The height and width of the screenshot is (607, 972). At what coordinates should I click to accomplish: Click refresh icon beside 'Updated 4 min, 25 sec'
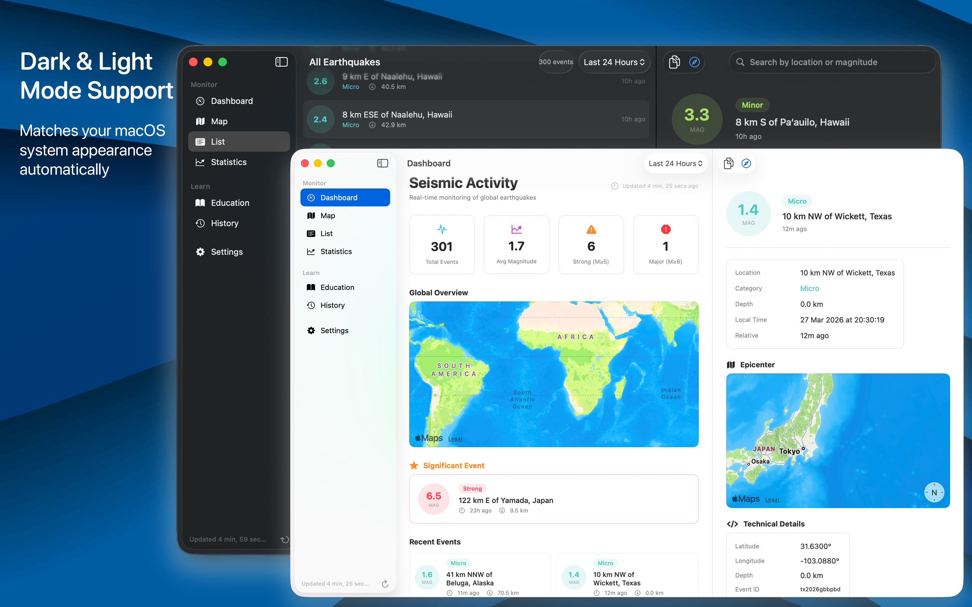point(385,584)
